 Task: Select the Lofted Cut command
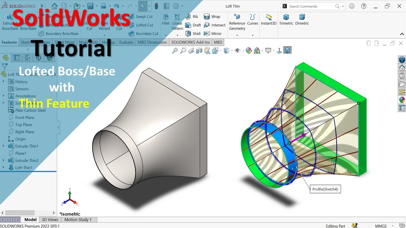click(x=141, y=25)
